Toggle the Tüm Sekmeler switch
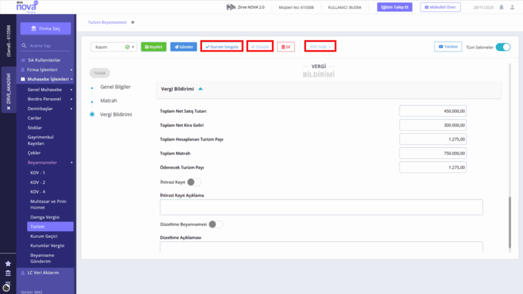 point(503,47)
